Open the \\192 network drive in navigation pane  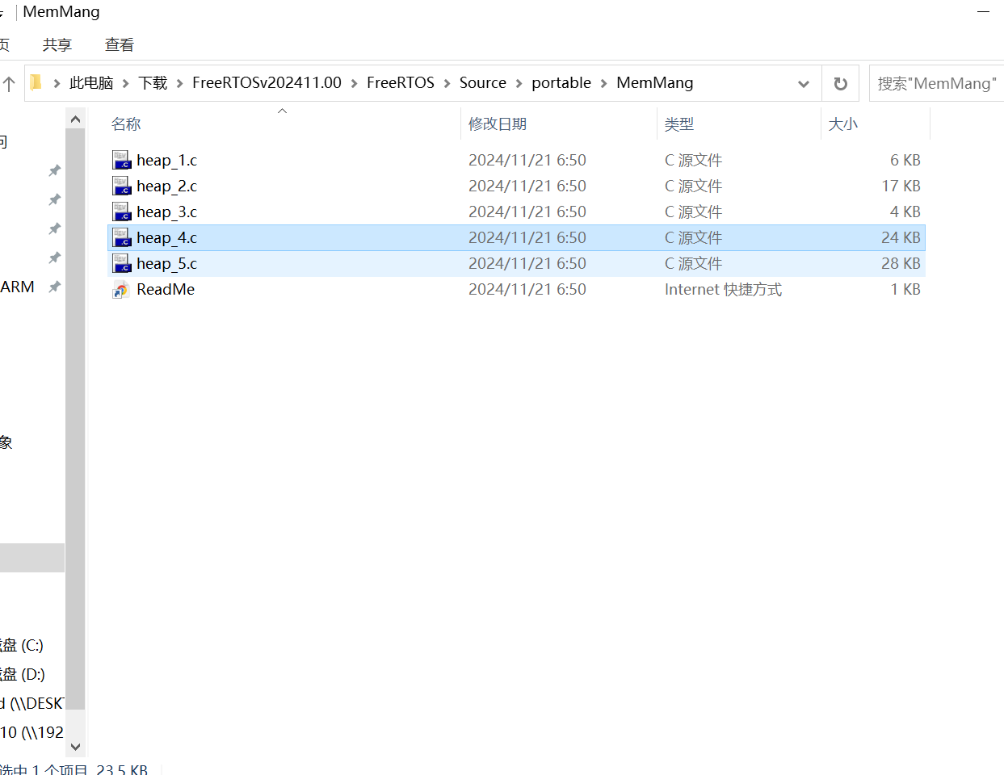coord(32,732)
